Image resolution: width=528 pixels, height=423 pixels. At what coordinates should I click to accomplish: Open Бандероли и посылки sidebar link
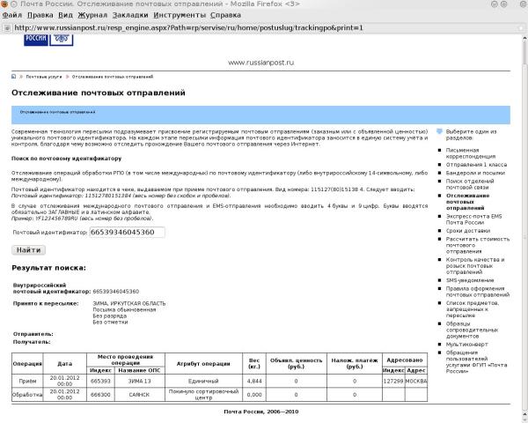(x=475, y=173)
